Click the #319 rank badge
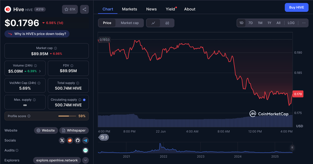The height and width of the screenshot is (164, 313). (40, 9)
